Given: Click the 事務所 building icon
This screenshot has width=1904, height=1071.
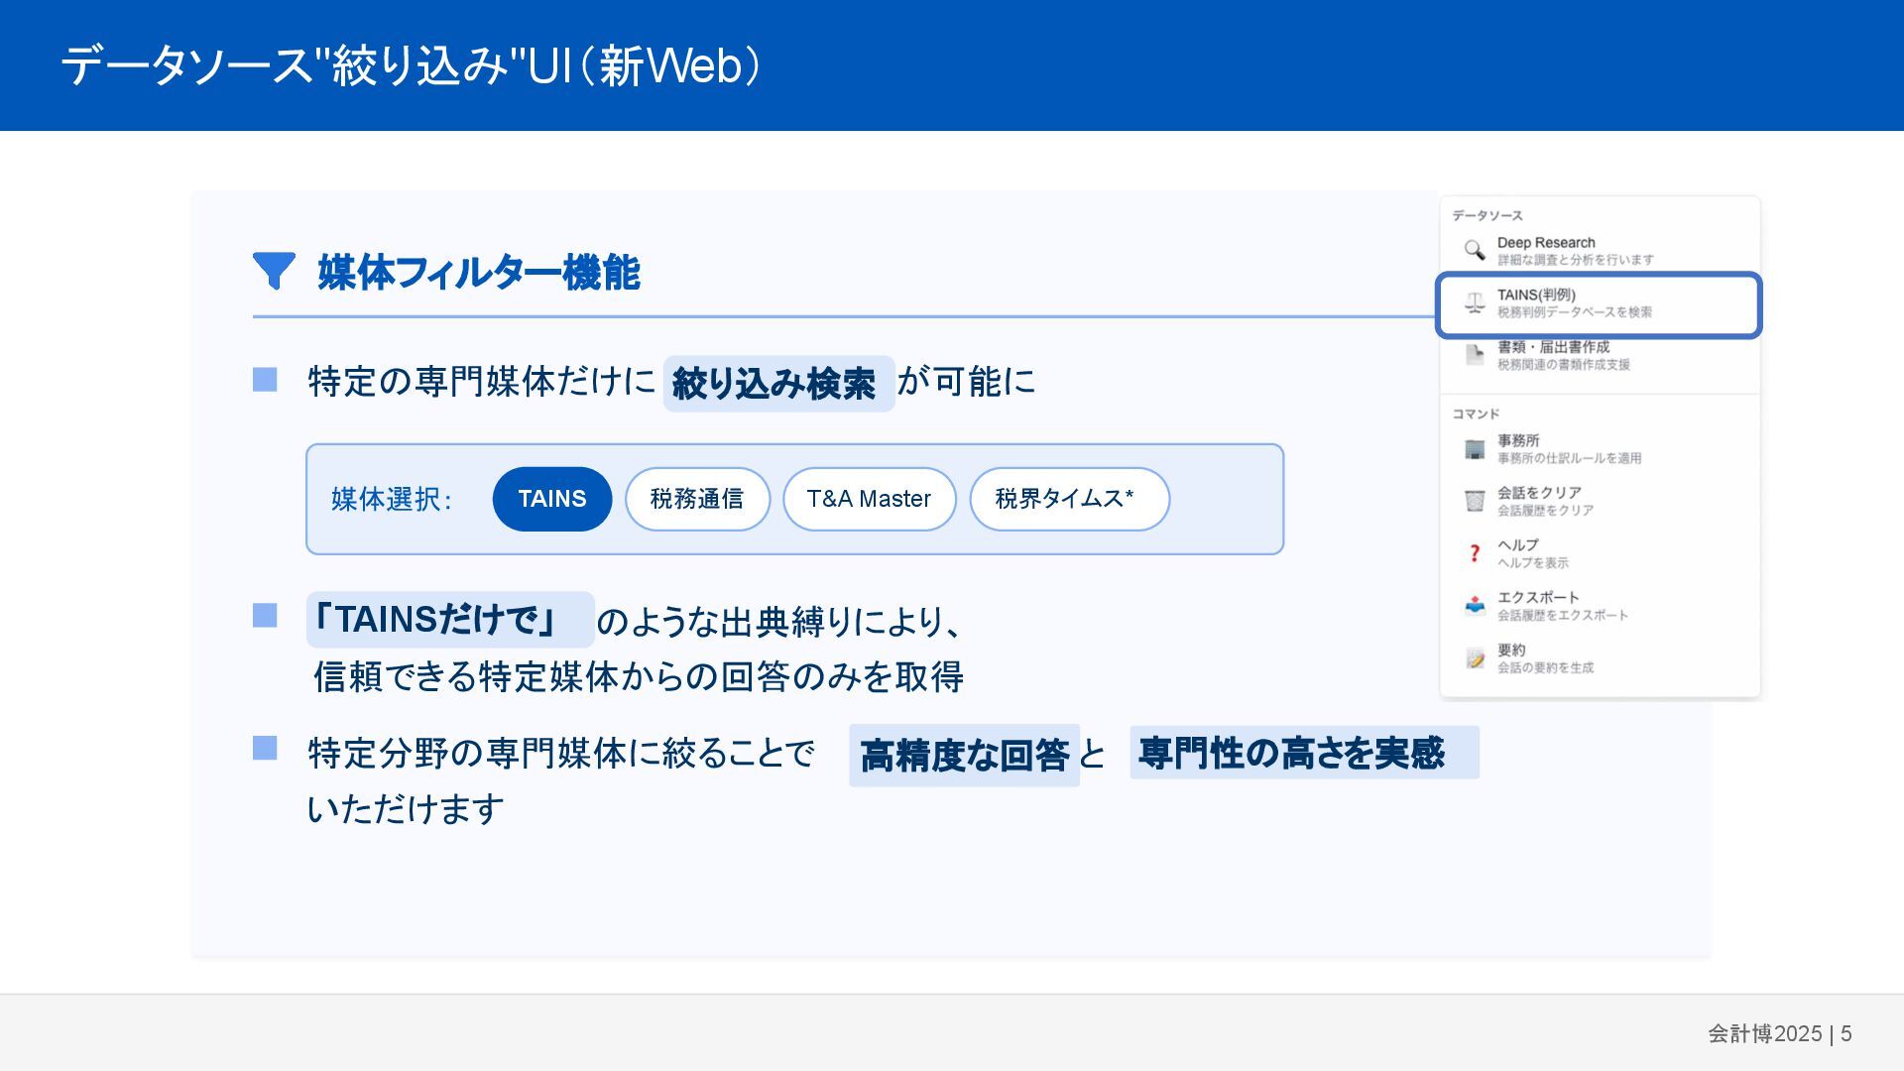Looking at the screenshot, I should point(1475,449).
